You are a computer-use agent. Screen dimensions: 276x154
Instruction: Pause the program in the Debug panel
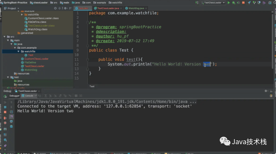click(5, 107)
